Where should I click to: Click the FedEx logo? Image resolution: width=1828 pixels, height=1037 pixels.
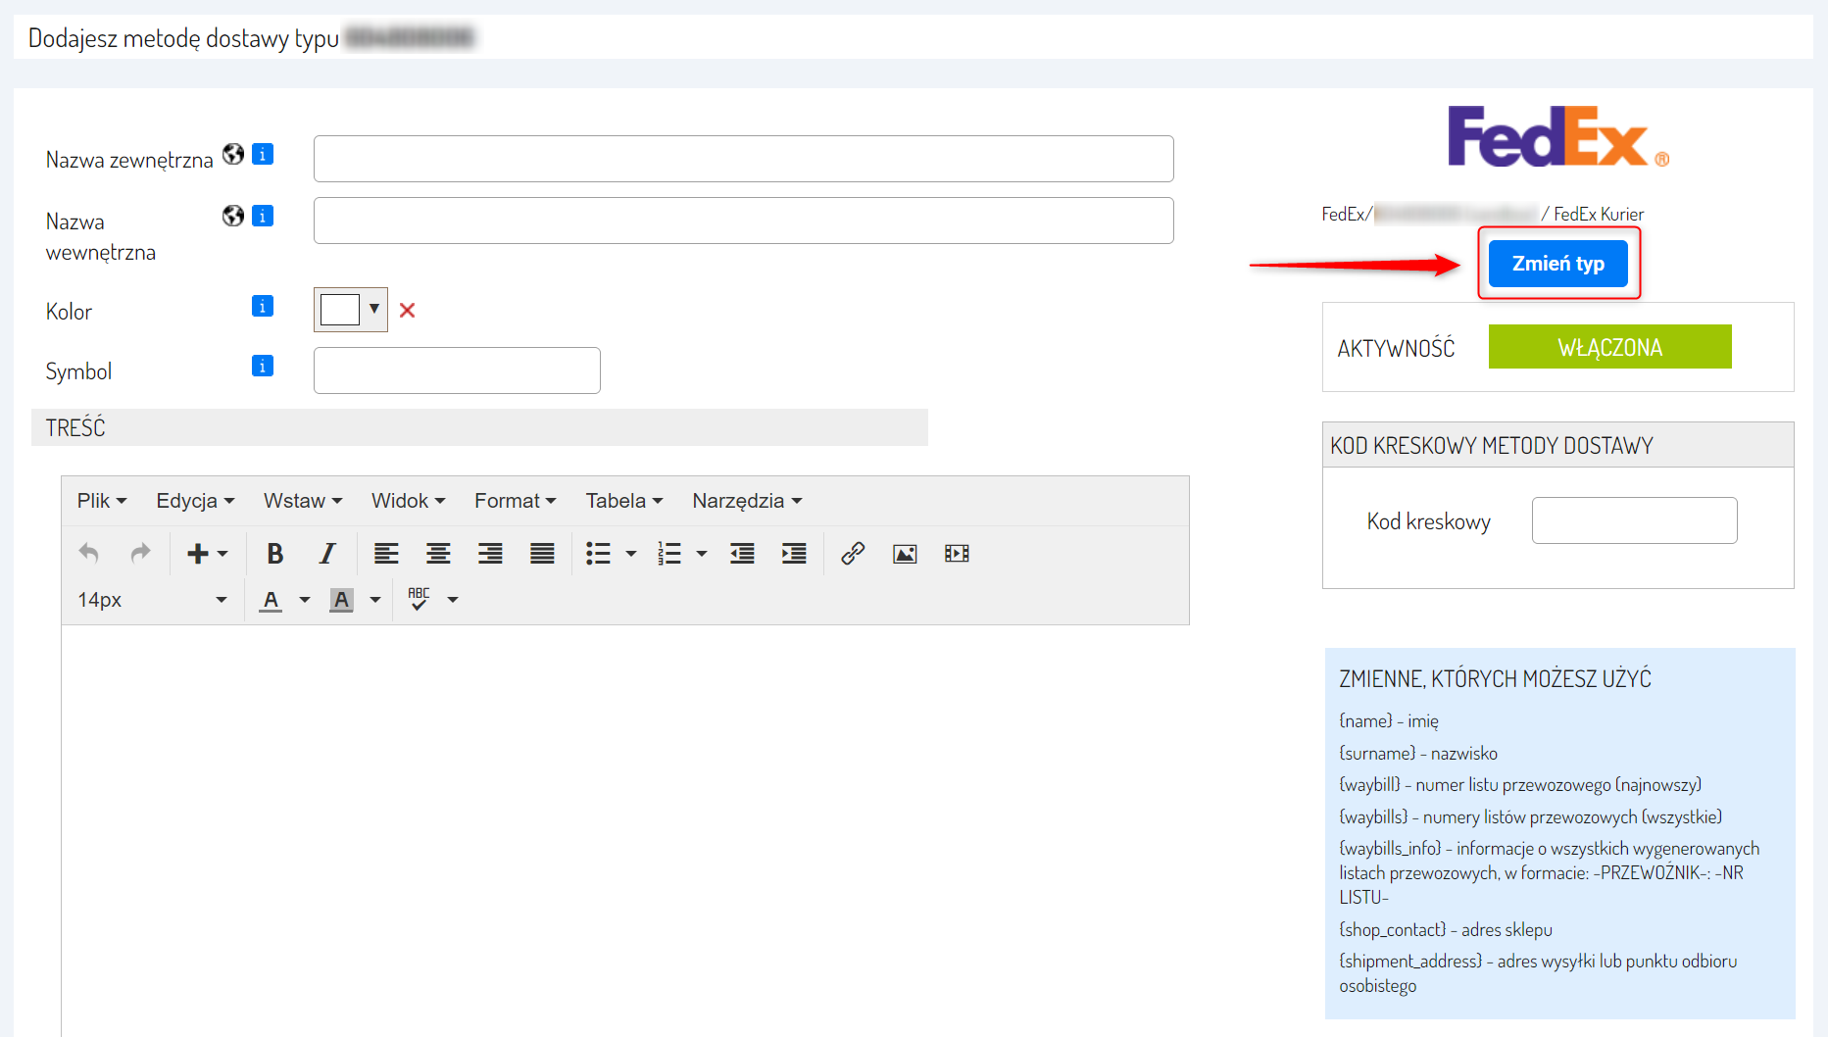(x=1558, y=137)
